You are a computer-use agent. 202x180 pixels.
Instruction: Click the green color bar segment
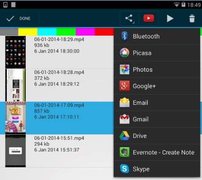click(x=66, y=32)
